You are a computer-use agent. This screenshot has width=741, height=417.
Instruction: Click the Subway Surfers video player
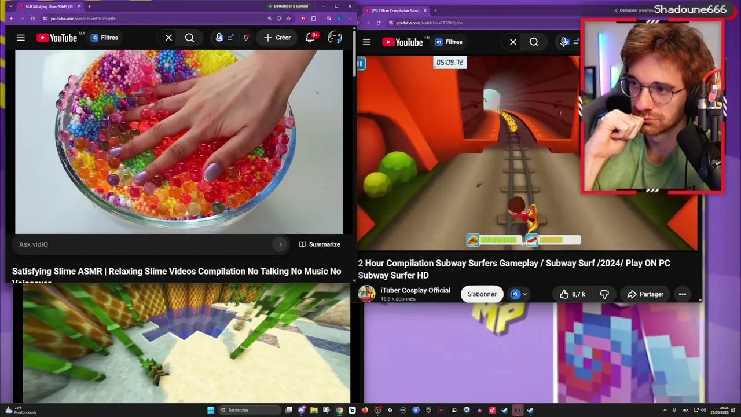pyautogui.click(x=468, y=152)
